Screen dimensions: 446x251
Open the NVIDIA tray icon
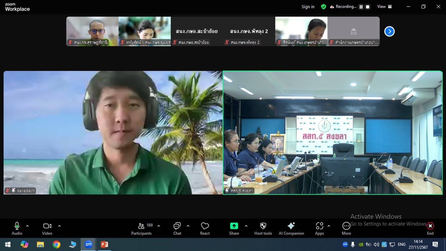point(361,245)
